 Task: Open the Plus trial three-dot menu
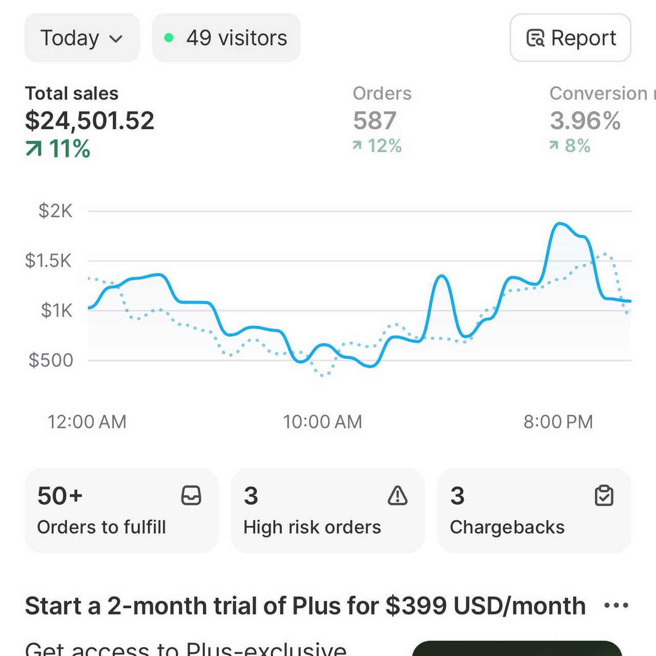coord(616,606)
